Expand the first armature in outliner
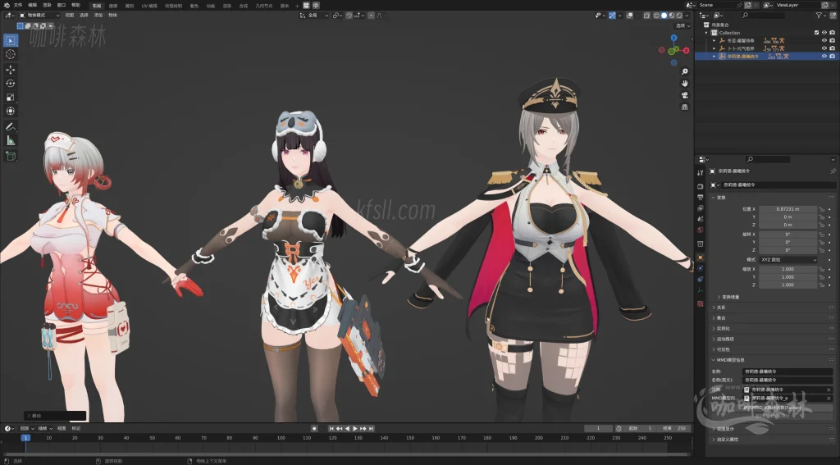This screenshot has width=840, height=465. (714, 41)
